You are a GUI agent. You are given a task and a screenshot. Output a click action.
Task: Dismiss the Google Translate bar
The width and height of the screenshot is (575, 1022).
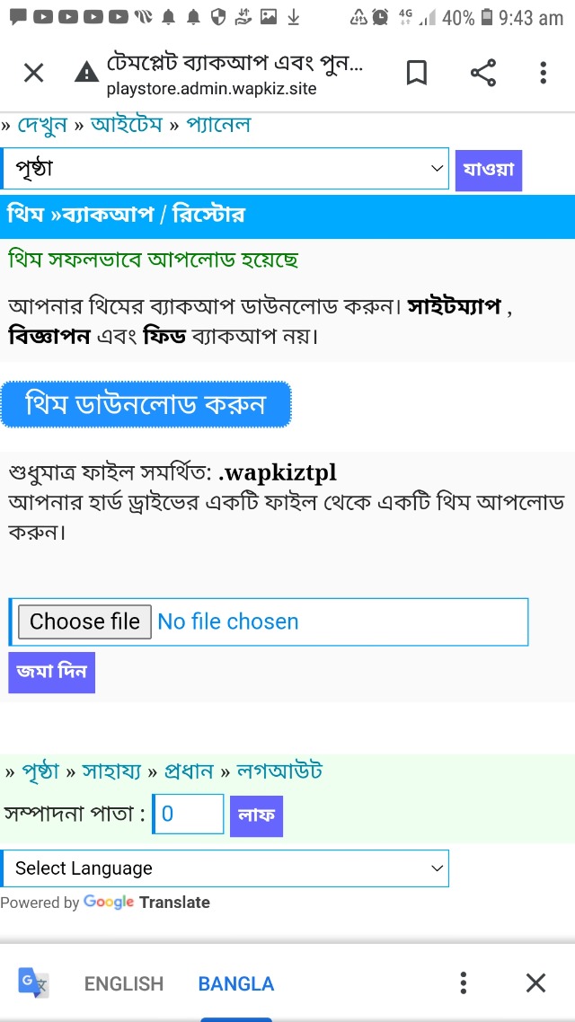(535, 982)
